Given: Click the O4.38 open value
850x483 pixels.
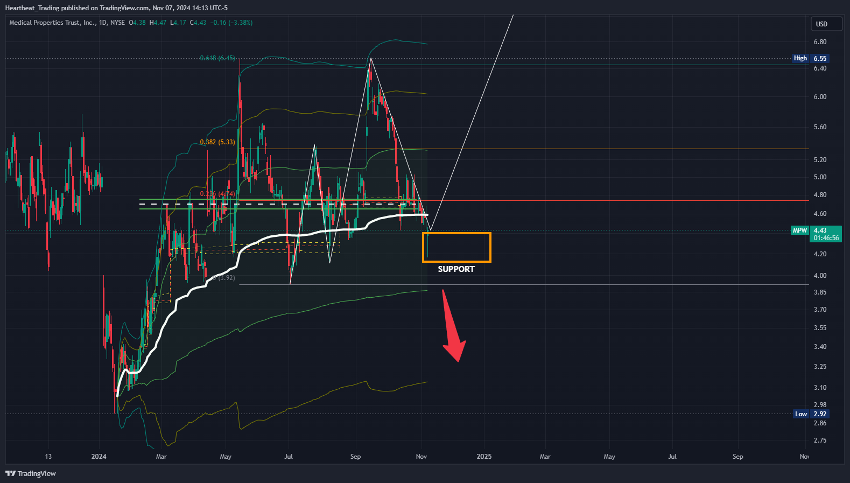Looking at the screenshot, I should (x=137, y=23).
